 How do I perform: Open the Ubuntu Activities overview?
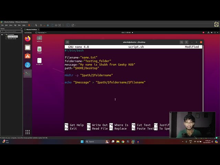click(x=28, y=33)
